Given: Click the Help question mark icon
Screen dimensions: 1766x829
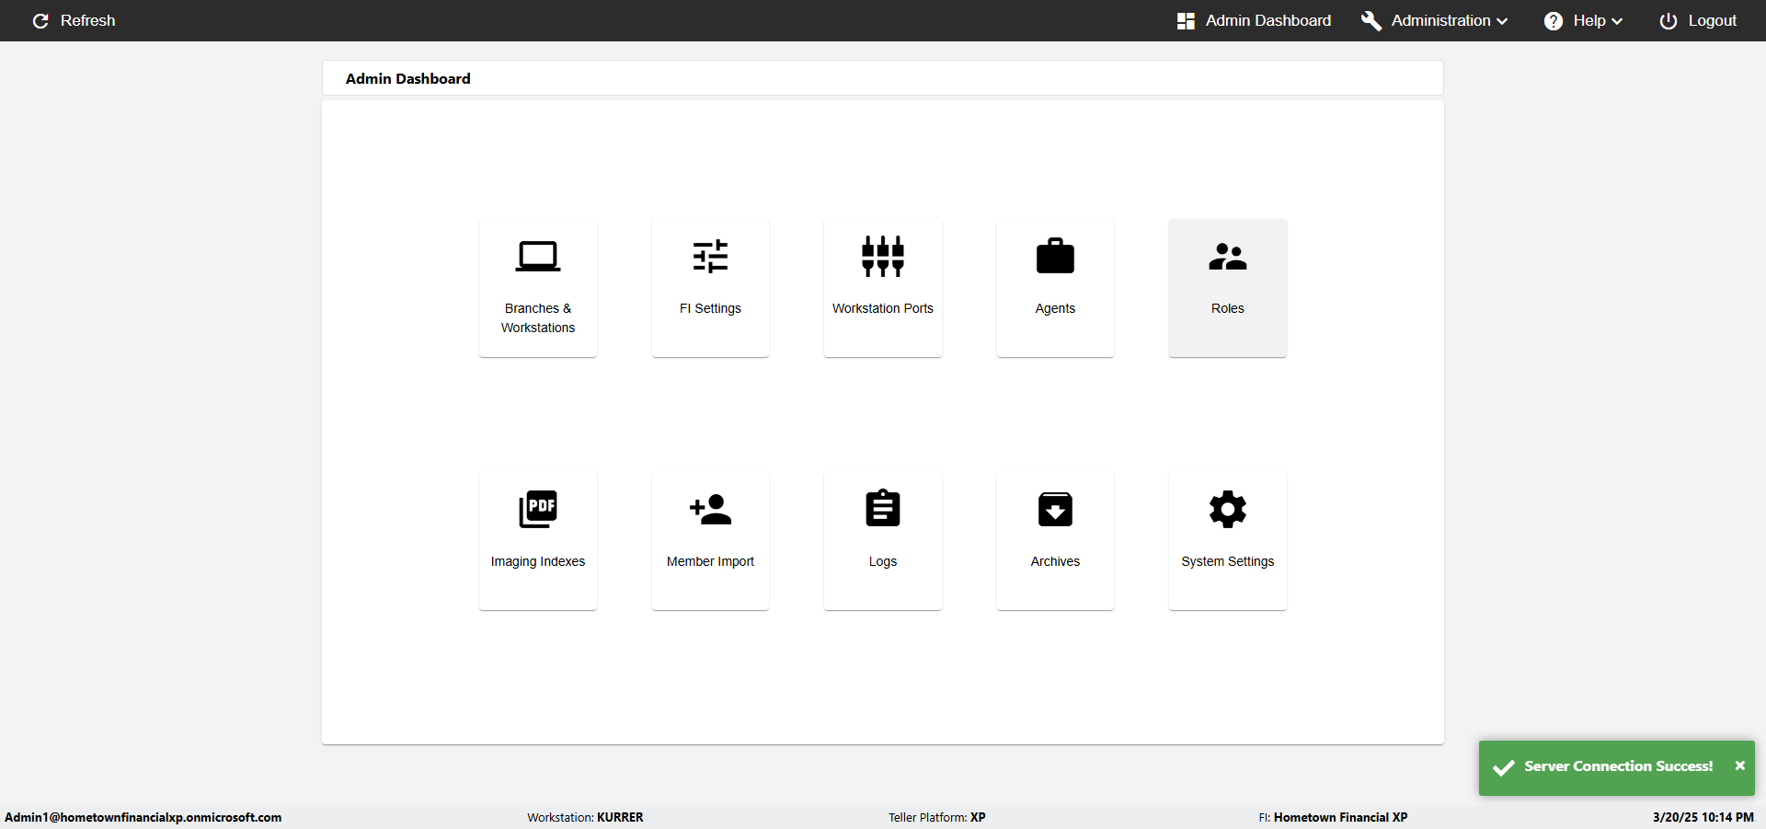Looking at the screenshot, I should pyautogui.click(x=1554, y=20).
